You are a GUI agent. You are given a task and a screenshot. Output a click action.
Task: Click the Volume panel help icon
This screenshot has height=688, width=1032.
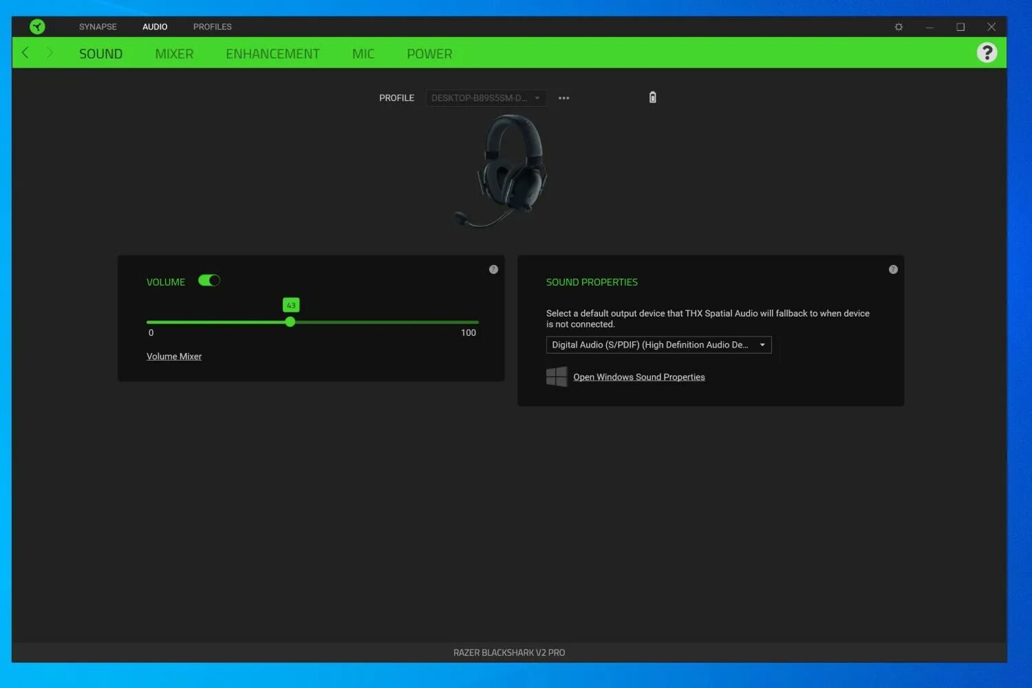click(493, 269)
